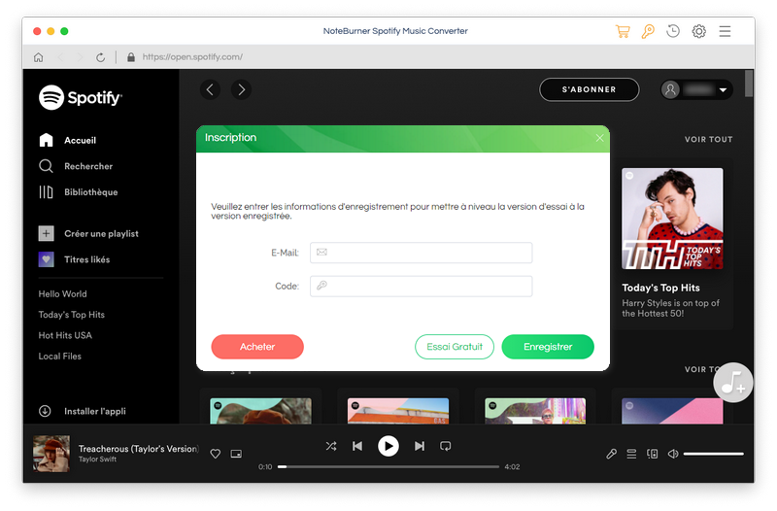Viewport: 777px width, 511px height.
Task: Open Accueil in the sidebar
Action: point(68,140)
